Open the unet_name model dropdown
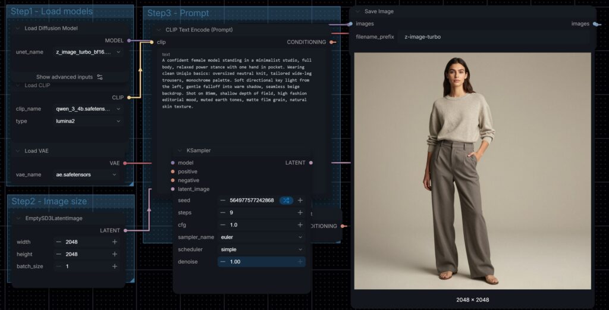Screen dimensions: 609x310 88,52
